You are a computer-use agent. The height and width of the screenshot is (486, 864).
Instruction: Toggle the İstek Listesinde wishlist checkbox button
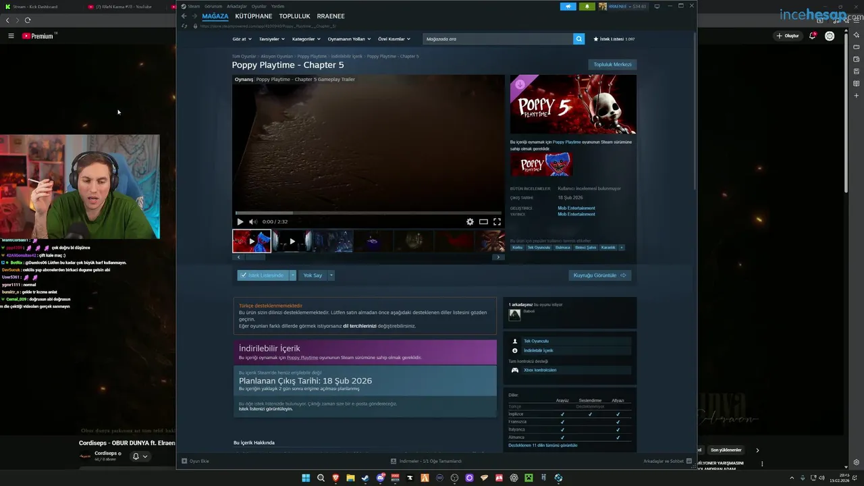click(263, 275)
